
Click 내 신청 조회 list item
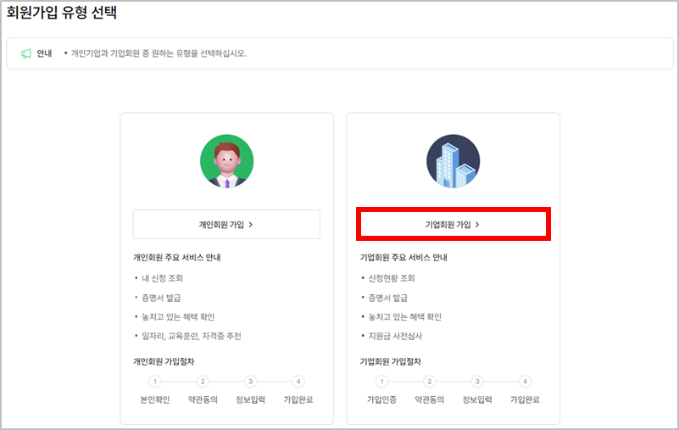coord(162,278)
